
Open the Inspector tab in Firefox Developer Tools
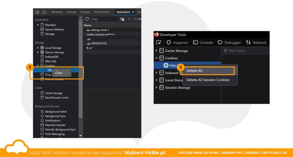point(177,43)
